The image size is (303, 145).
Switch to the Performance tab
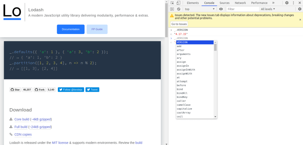point(259,3)
